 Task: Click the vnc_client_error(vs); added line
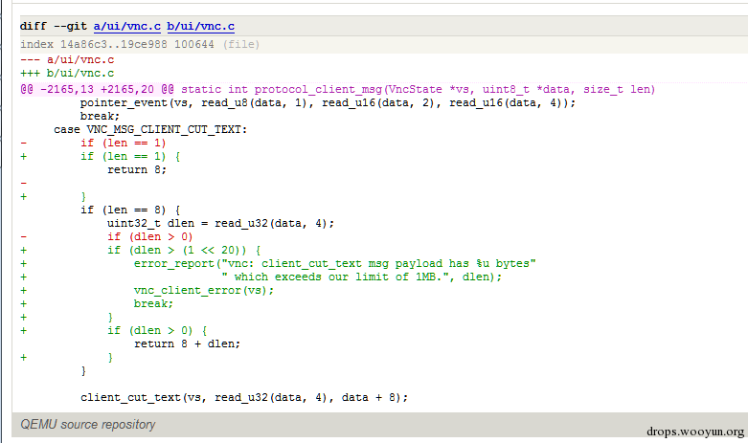click(x=204, y=290)
